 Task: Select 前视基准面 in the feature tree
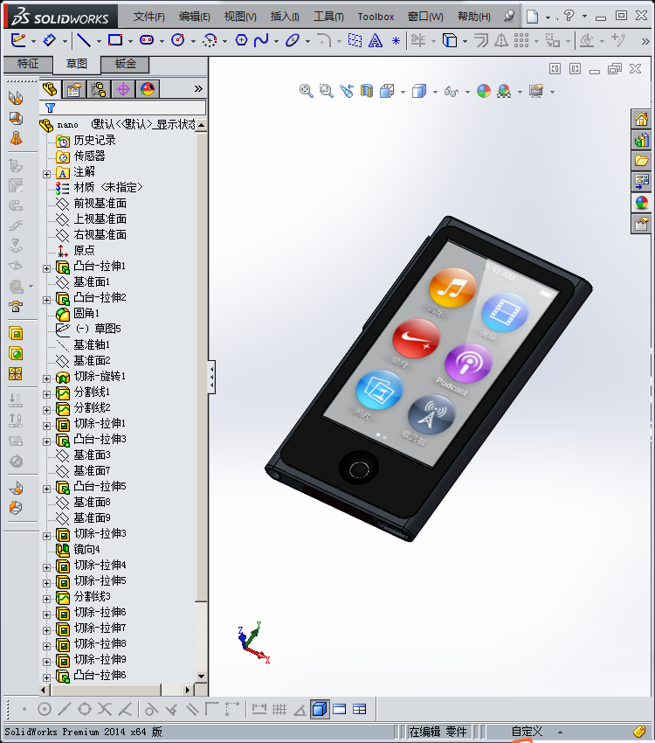coord(100,204)
